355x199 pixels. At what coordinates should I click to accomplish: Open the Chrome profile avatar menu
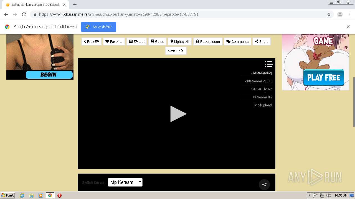click(340, 14)
